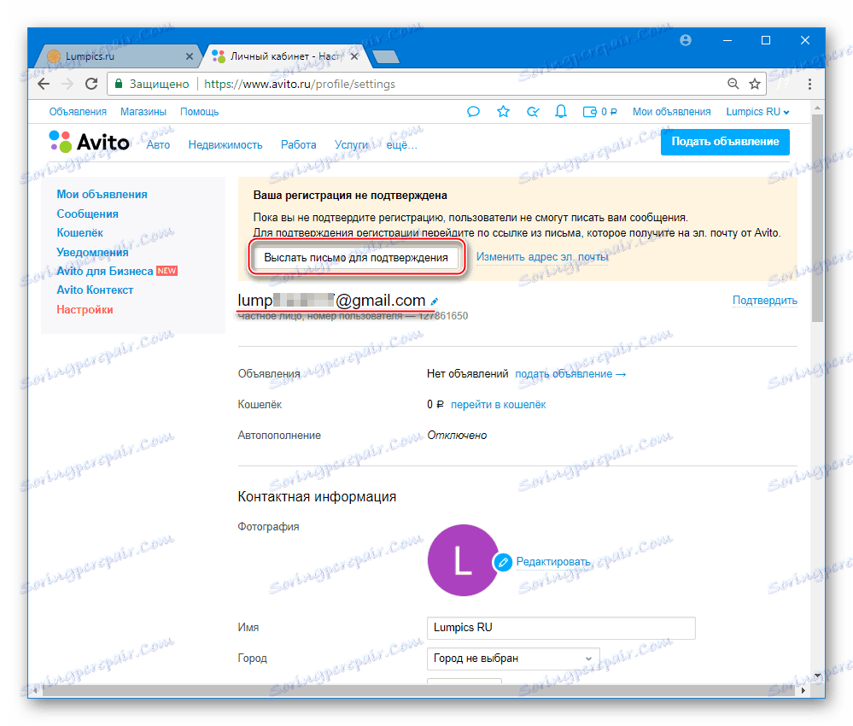This screenshot has height=726, width=853.
Task: Click the browser forward arrow
Action: click(x=67, y=84)
